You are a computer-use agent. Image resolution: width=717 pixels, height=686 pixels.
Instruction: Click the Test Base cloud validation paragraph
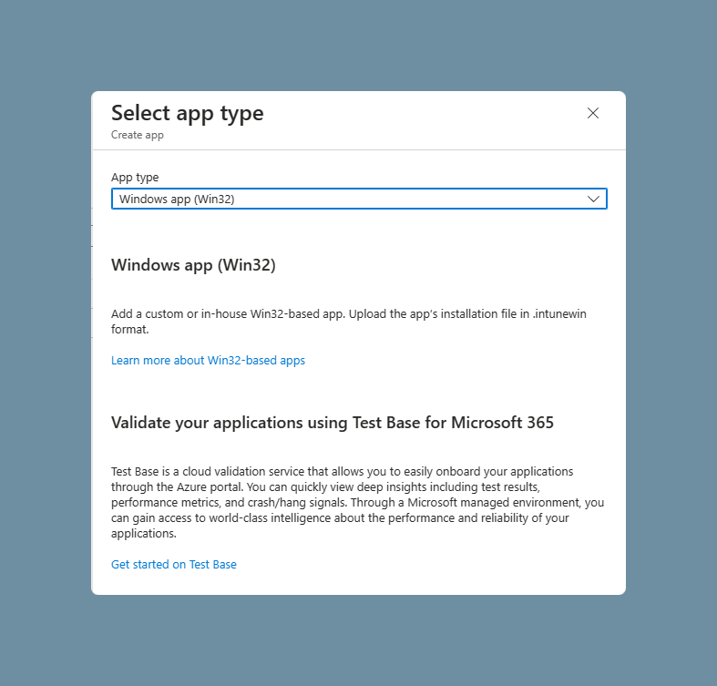pos(357,502)
